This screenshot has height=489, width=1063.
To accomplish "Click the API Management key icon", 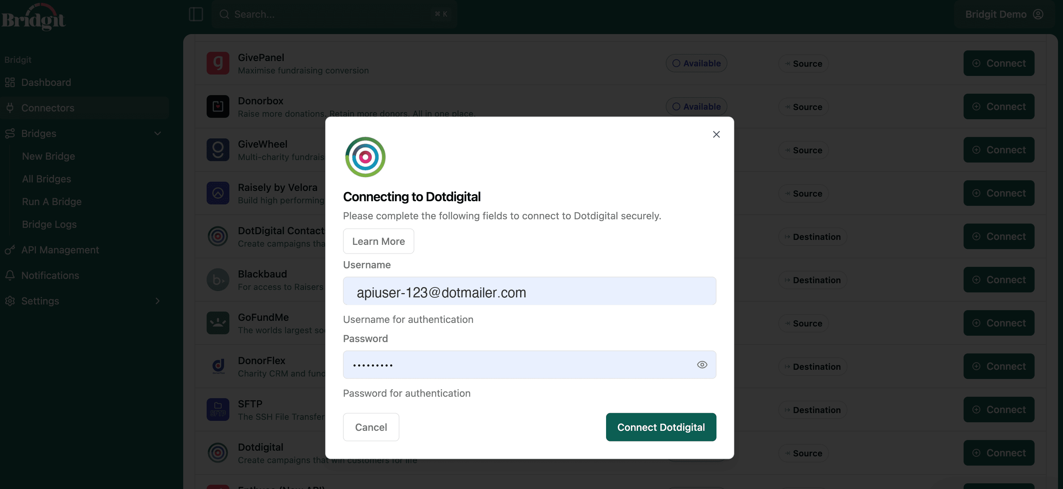I will [x=10, y=249].
